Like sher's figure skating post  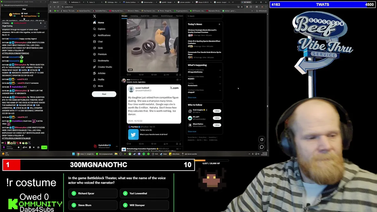point(154,144)
